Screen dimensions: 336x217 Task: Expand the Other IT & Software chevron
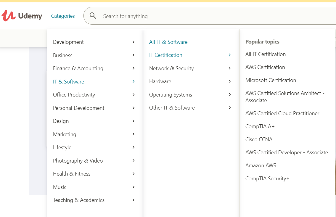(230, 108)
